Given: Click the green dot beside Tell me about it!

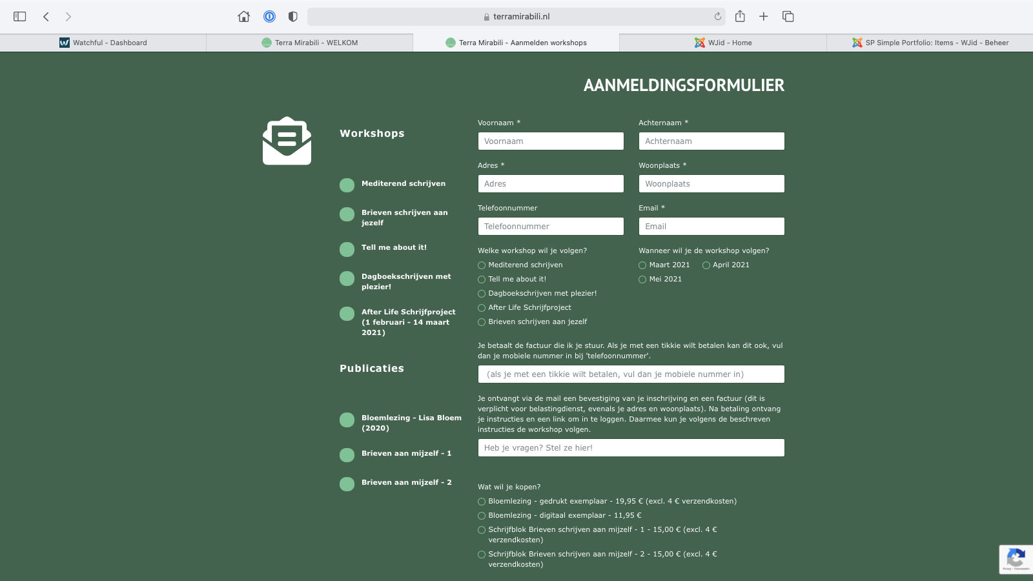Looking at the screenshot, I should [x=347, y=249].
